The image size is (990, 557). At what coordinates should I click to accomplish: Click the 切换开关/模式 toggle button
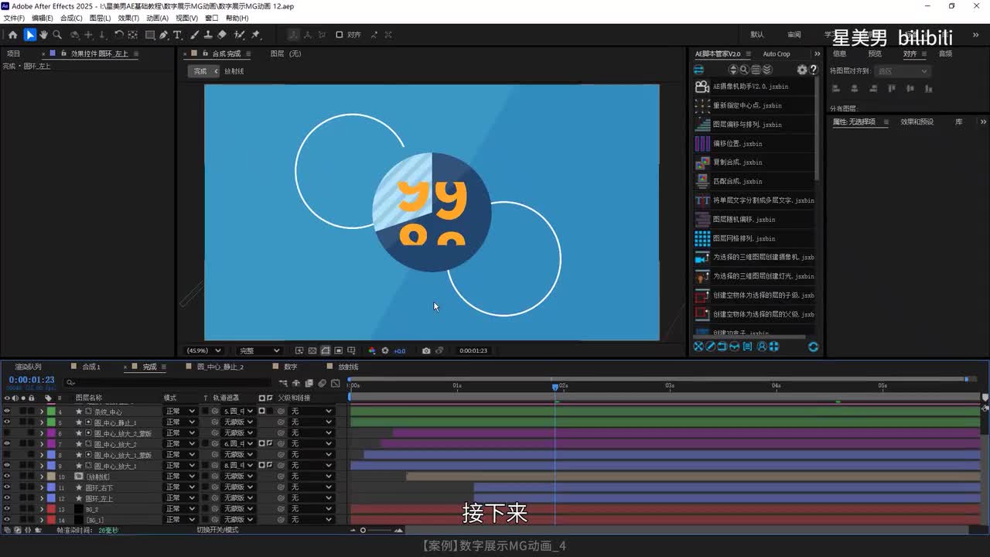point(217,530)
